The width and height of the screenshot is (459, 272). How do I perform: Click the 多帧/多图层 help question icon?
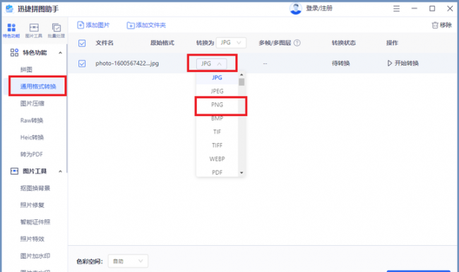(297, 43)
